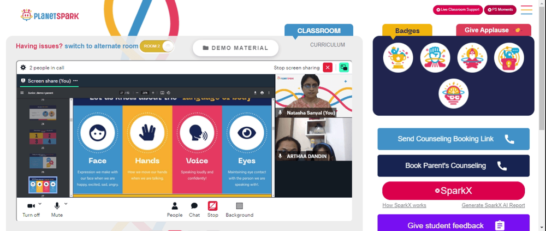This screenshot has height=231, width=546.
Task: Open Live Classroom Support
Action: pos(458,10)
